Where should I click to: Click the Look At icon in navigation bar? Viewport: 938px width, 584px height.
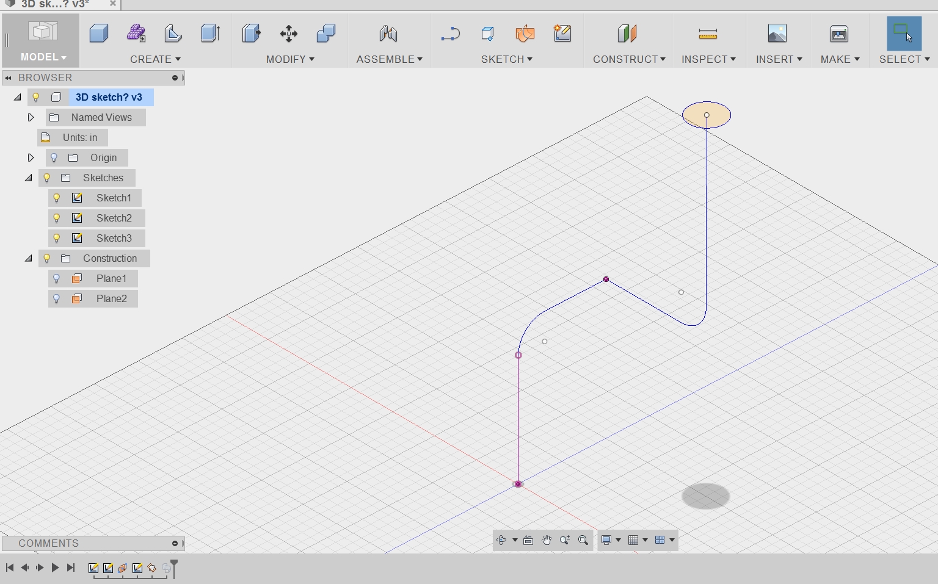528,540
